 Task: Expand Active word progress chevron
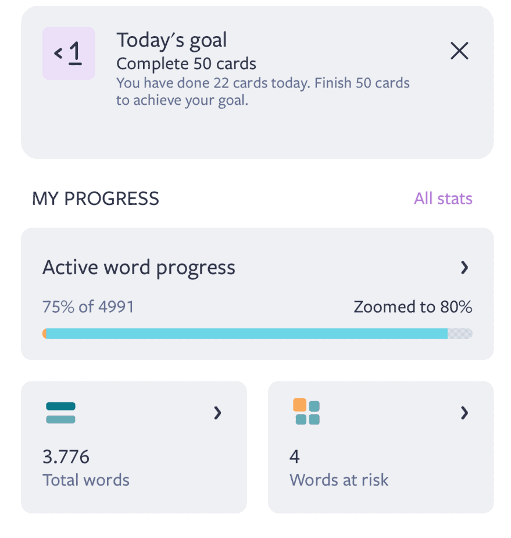click(464, 268)
